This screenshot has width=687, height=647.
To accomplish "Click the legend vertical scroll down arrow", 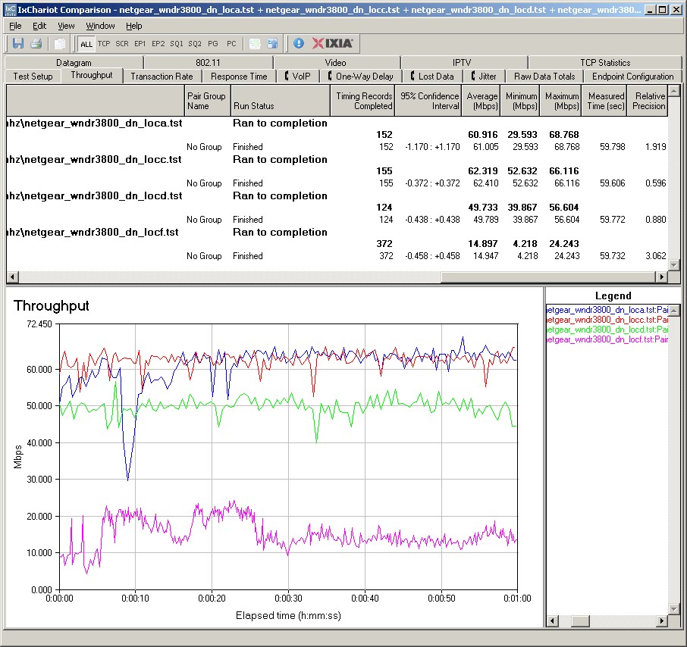I will pos(674,609).
